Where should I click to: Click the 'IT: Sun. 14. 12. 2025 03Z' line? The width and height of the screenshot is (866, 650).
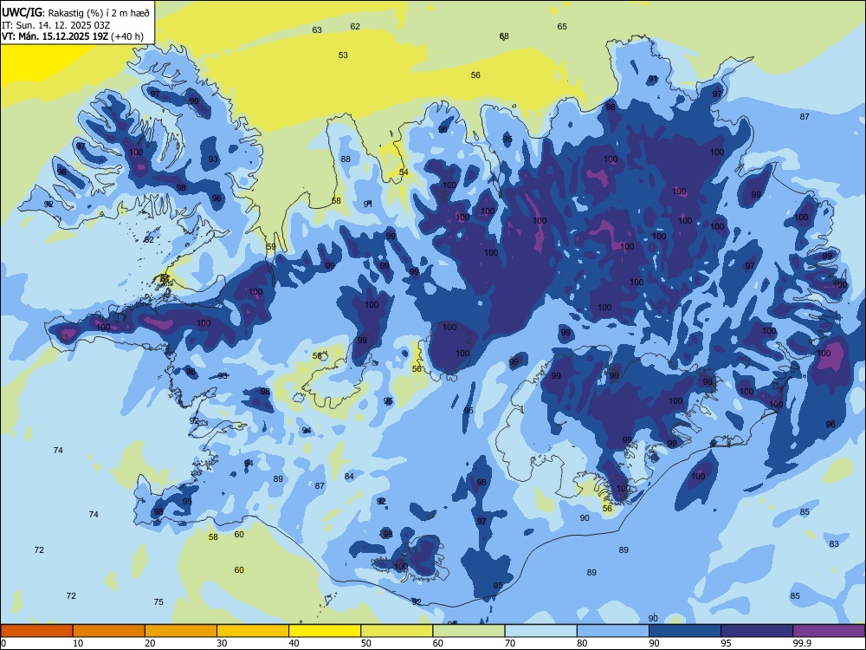(54, 25)
